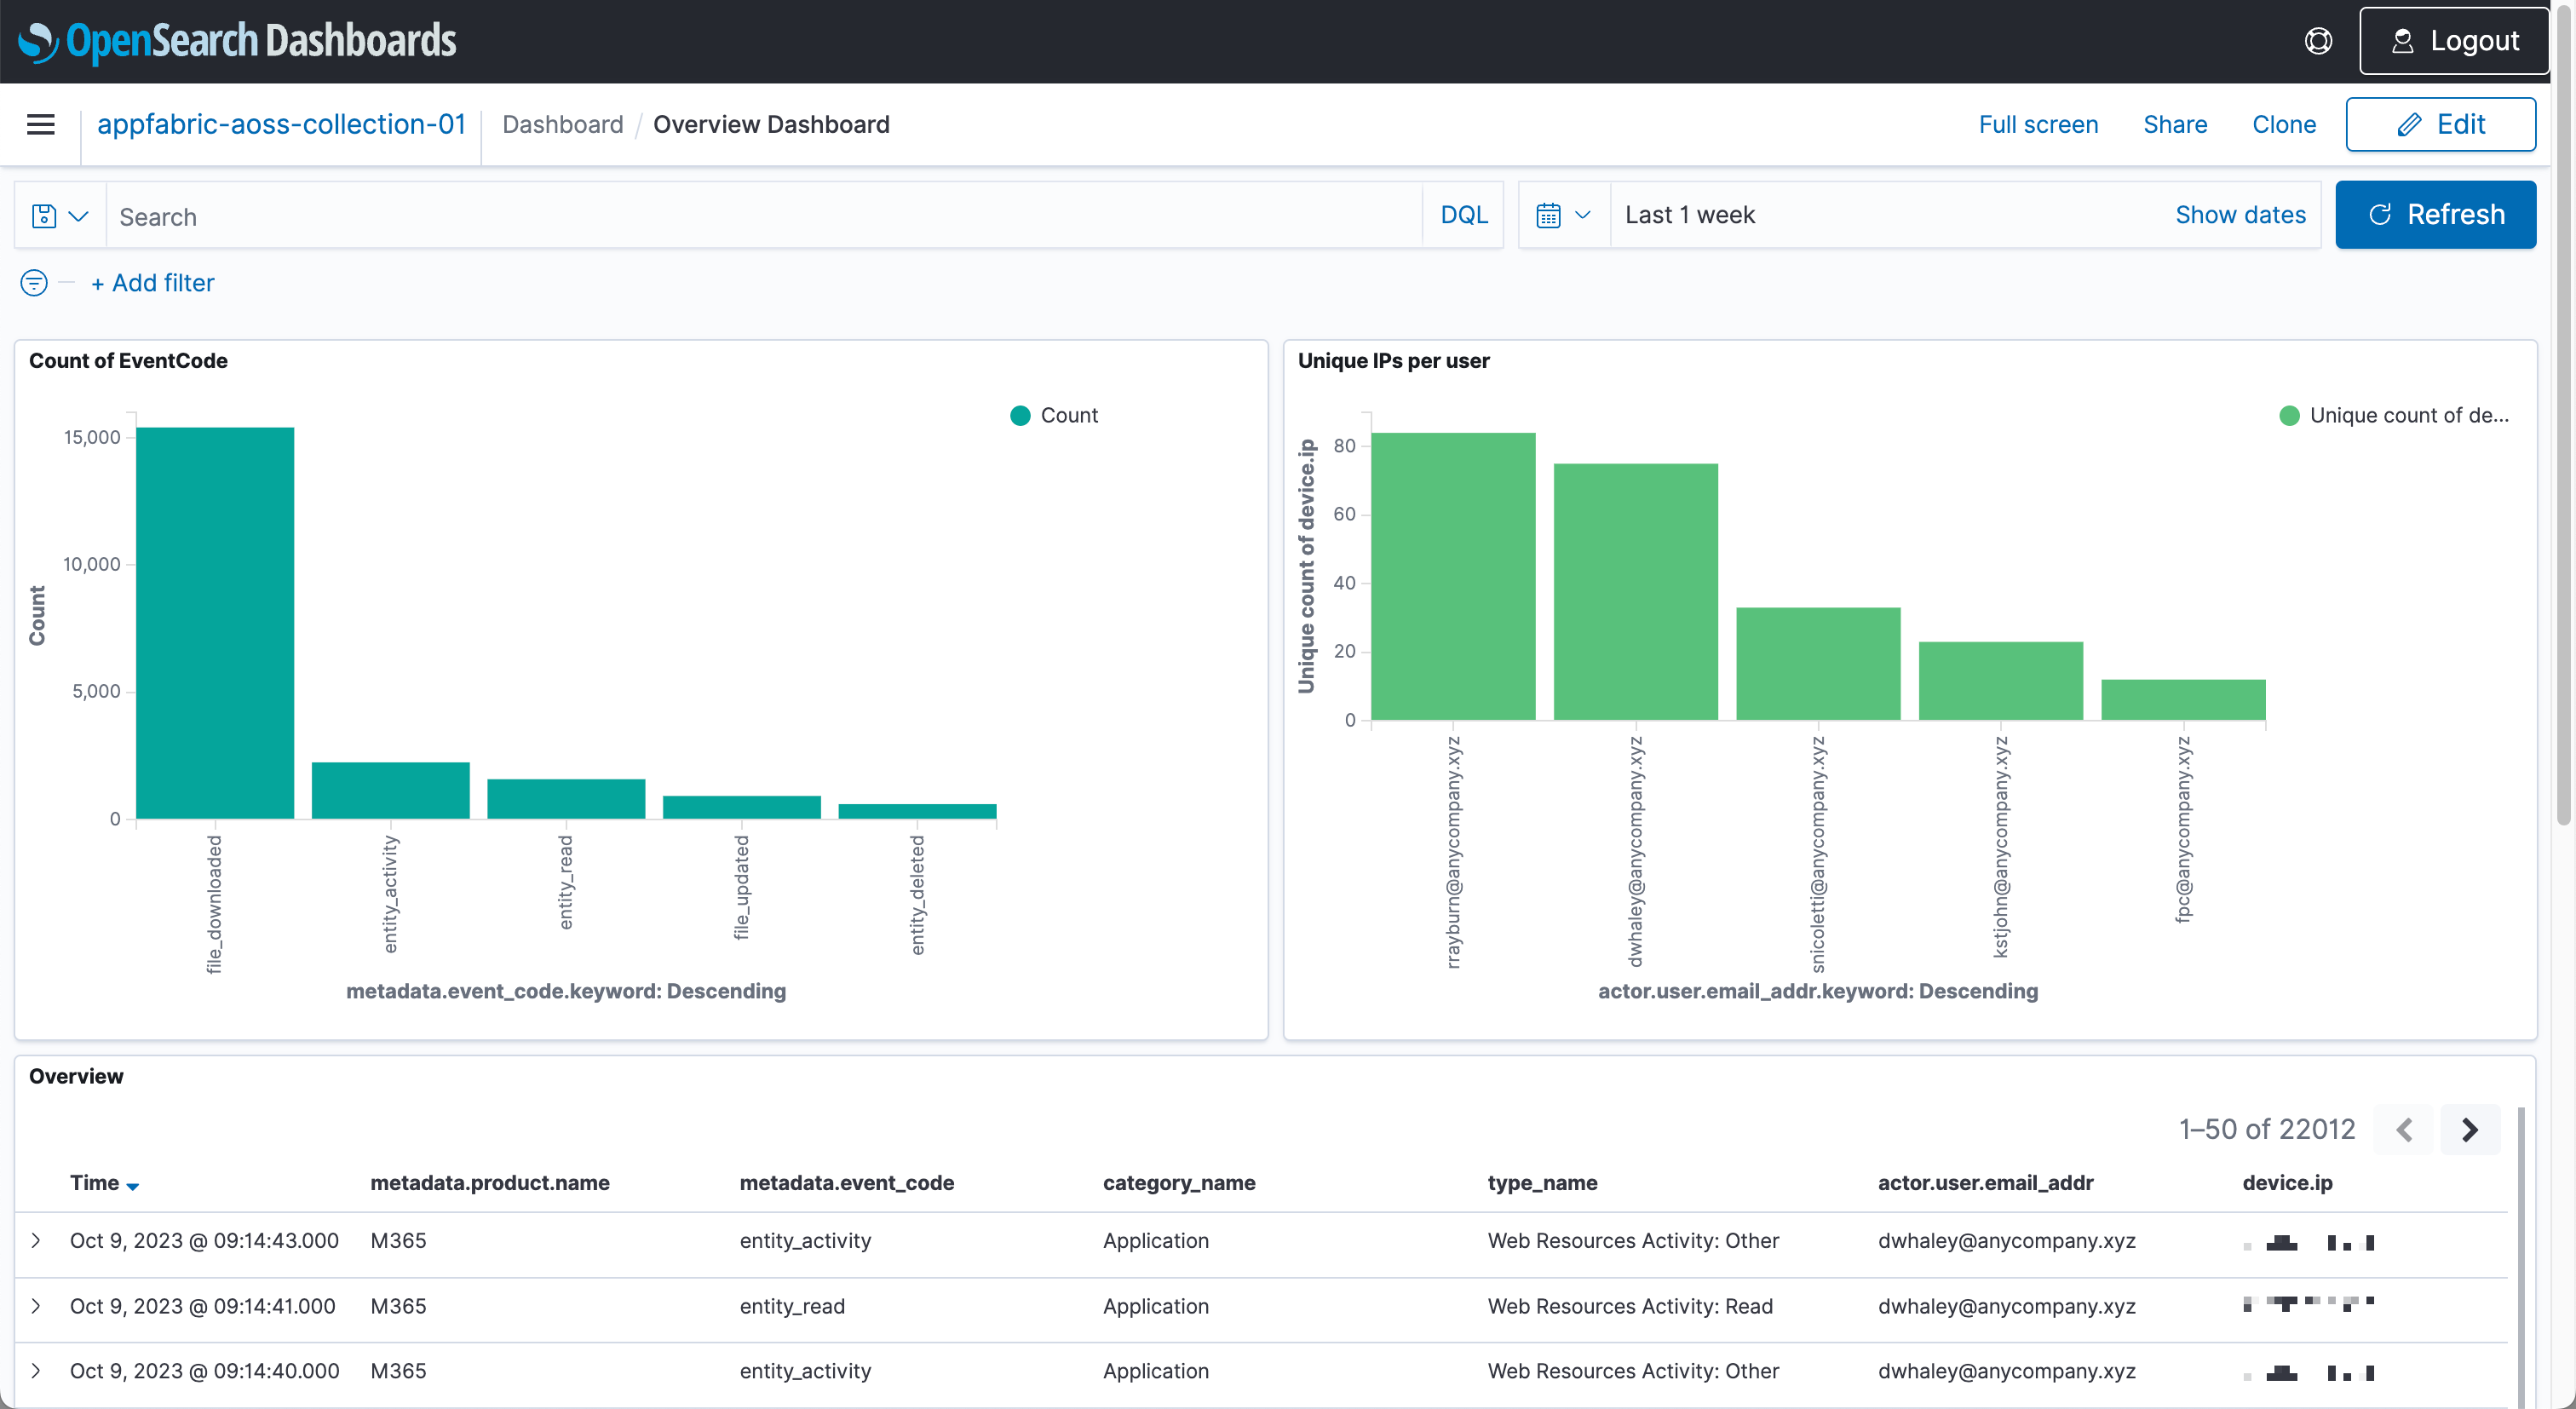Select appfabric-aoss-collection-01 in the breadcrumb

coord(281,124)
